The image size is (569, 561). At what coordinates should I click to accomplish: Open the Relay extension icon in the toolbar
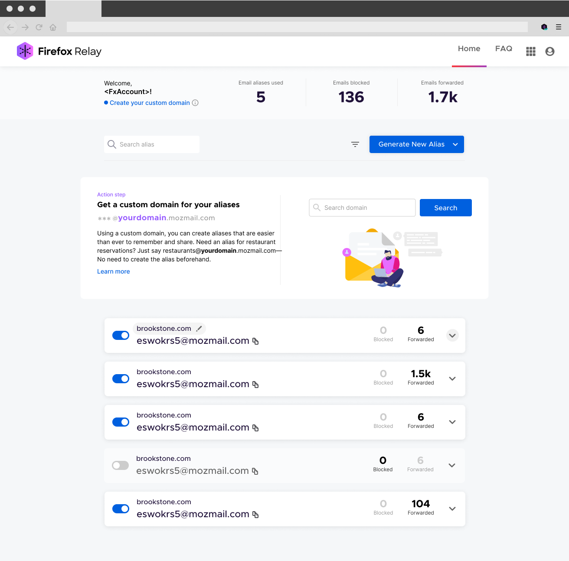544,27
